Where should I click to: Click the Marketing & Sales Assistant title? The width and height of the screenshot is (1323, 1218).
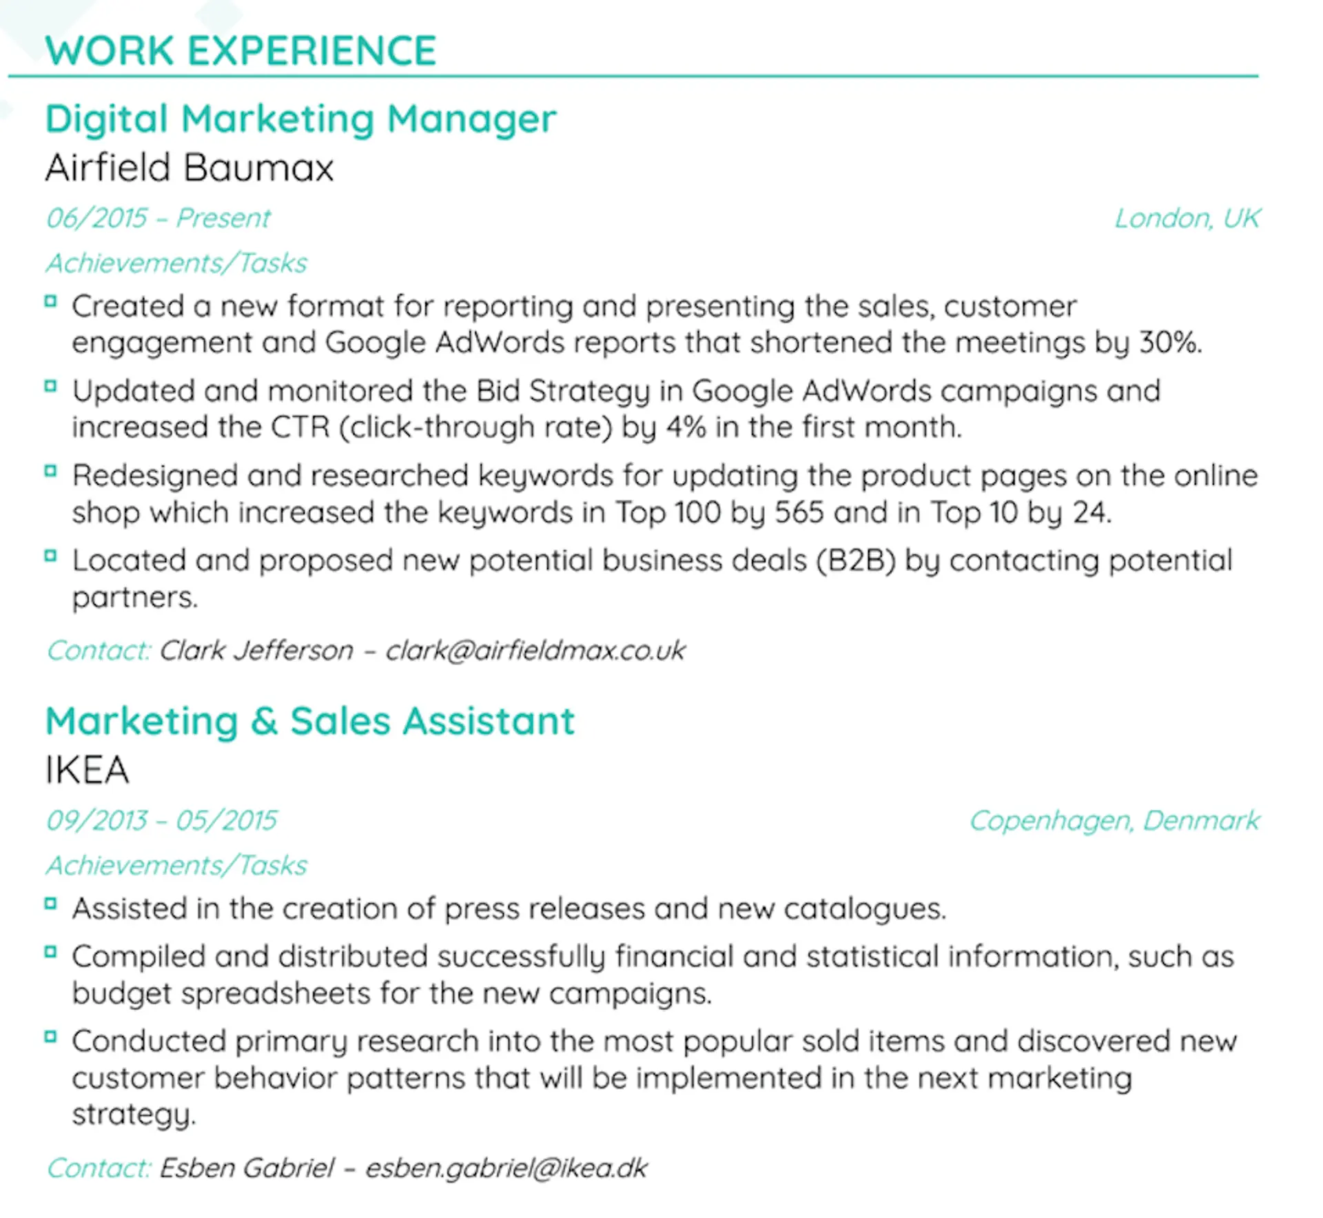pos(309,721)
